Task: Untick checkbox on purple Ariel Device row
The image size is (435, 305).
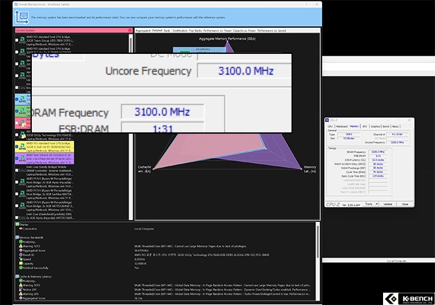Action: click(17, 158)
